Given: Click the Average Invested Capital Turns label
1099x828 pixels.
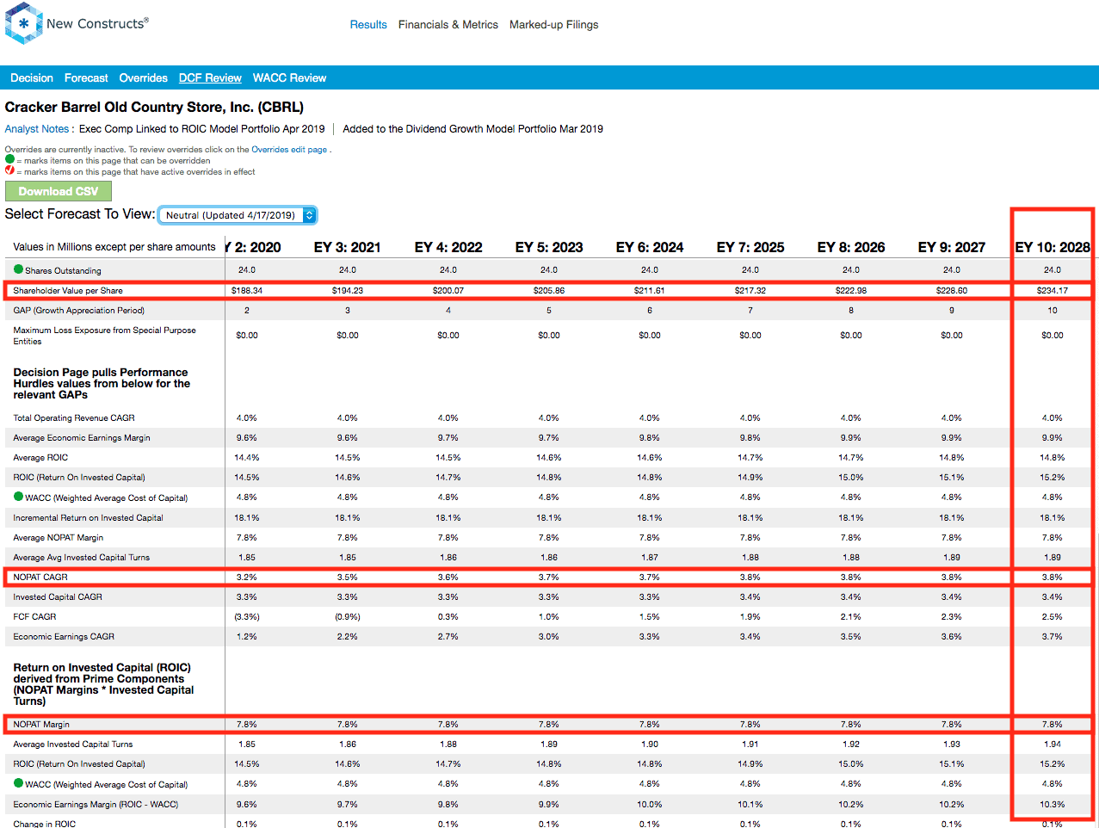Looking at the screenshot, I should click(73, 745).
